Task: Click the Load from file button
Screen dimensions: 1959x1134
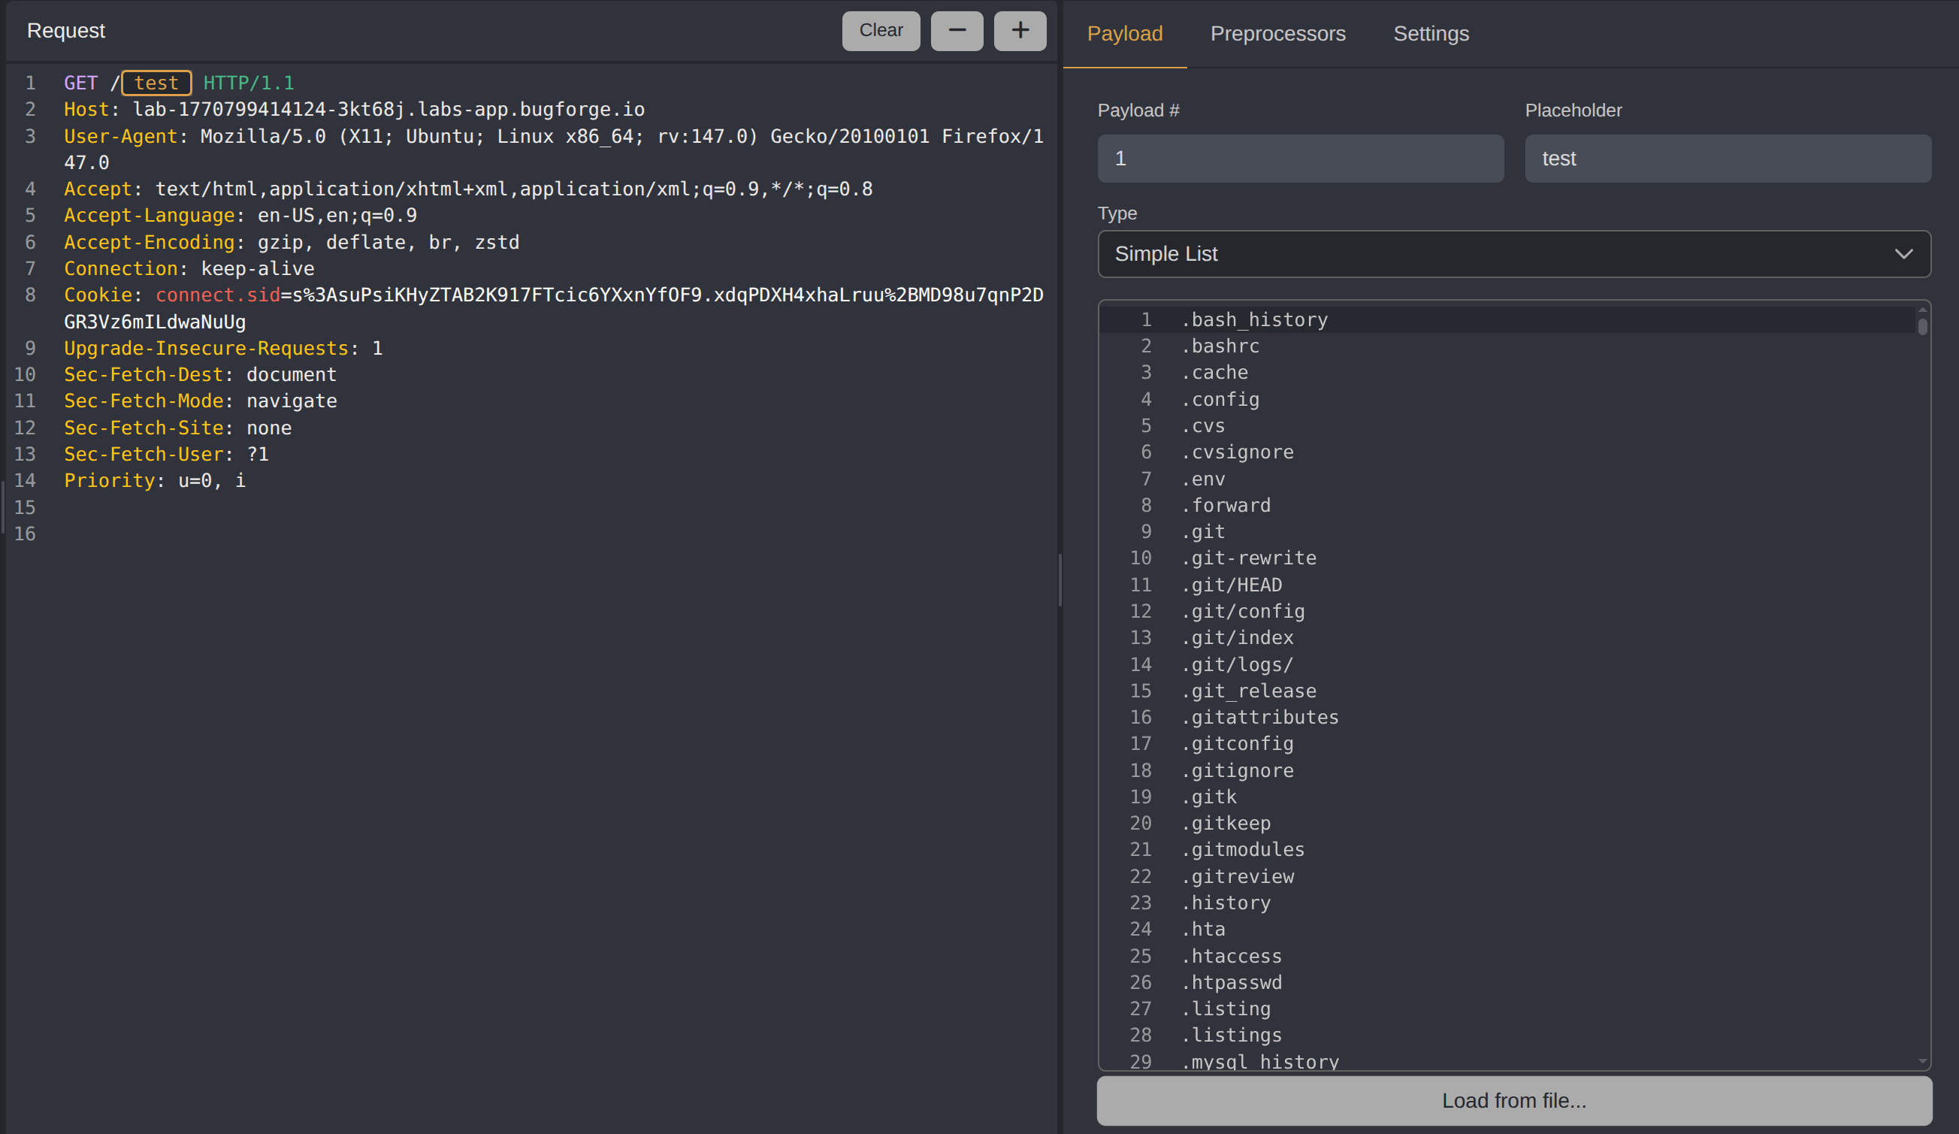Action: (x=1513, y=1099)
